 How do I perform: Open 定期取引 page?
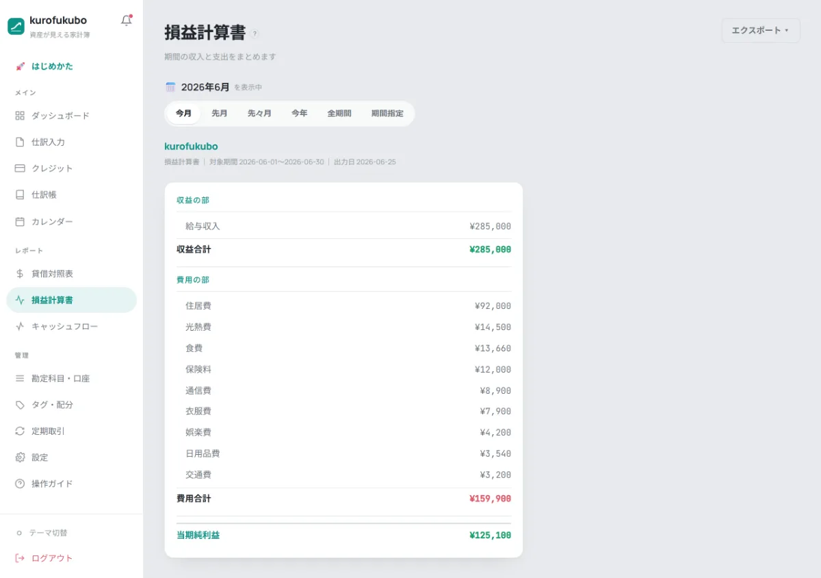click(72, 431)
